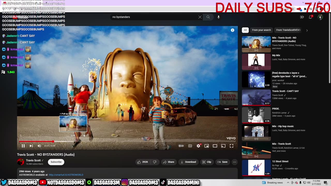Toggle closed captions CC button
Image resolution: width=331 pixels, height=186 pixels.
(190, 146)
